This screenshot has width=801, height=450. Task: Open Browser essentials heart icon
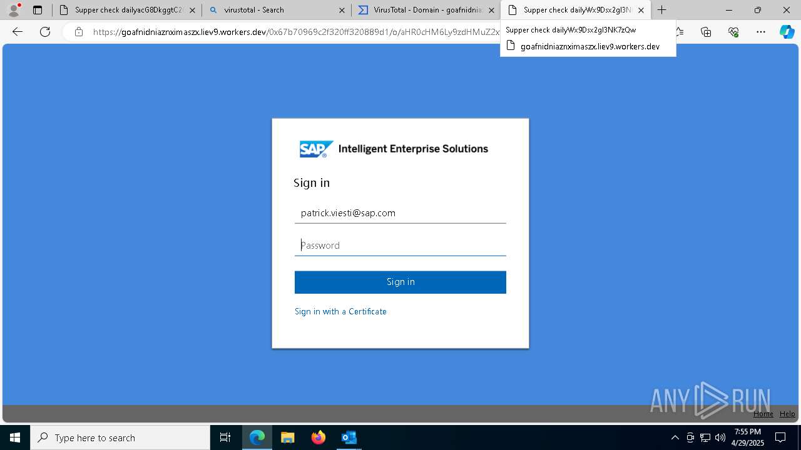(733, 32)
